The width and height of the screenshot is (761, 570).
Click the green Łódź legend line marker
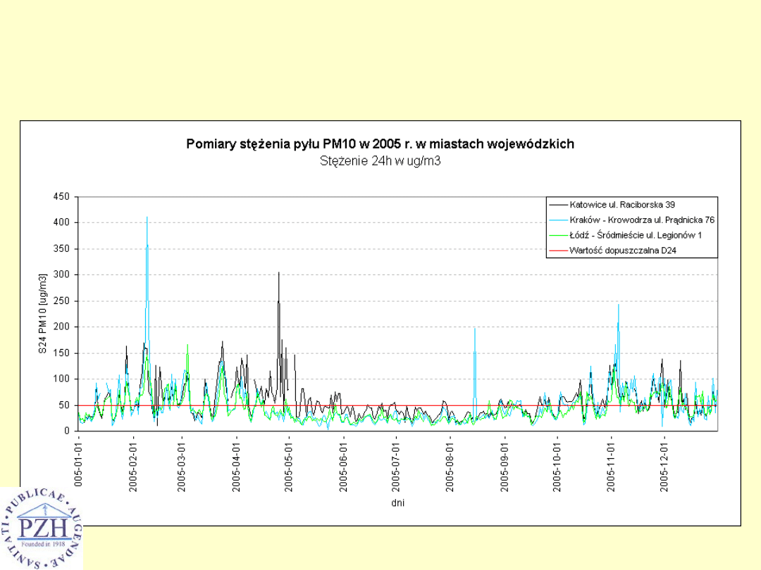tap(558, 235)
